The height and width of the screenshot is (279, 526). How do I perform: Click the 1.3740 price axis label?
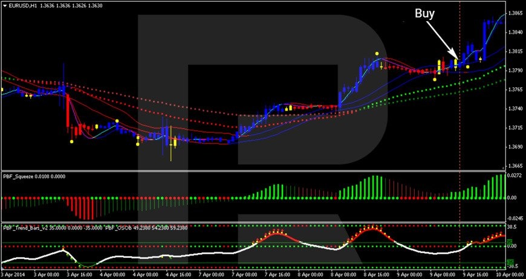point(515,109)
